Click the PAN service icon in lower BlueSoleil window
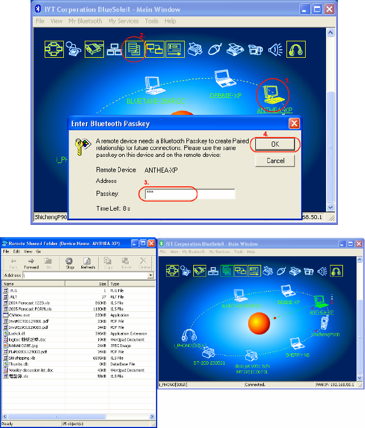 172,271
